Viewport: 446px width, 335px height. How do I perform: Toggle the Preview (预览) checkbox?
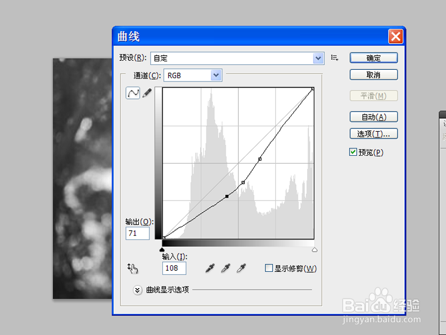(353, 152)
